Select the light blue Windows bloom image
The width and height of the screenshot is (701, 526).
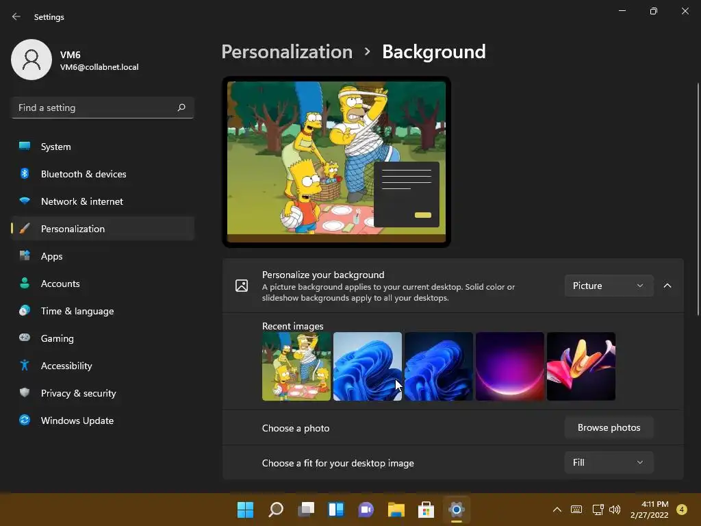click(368, 366)
